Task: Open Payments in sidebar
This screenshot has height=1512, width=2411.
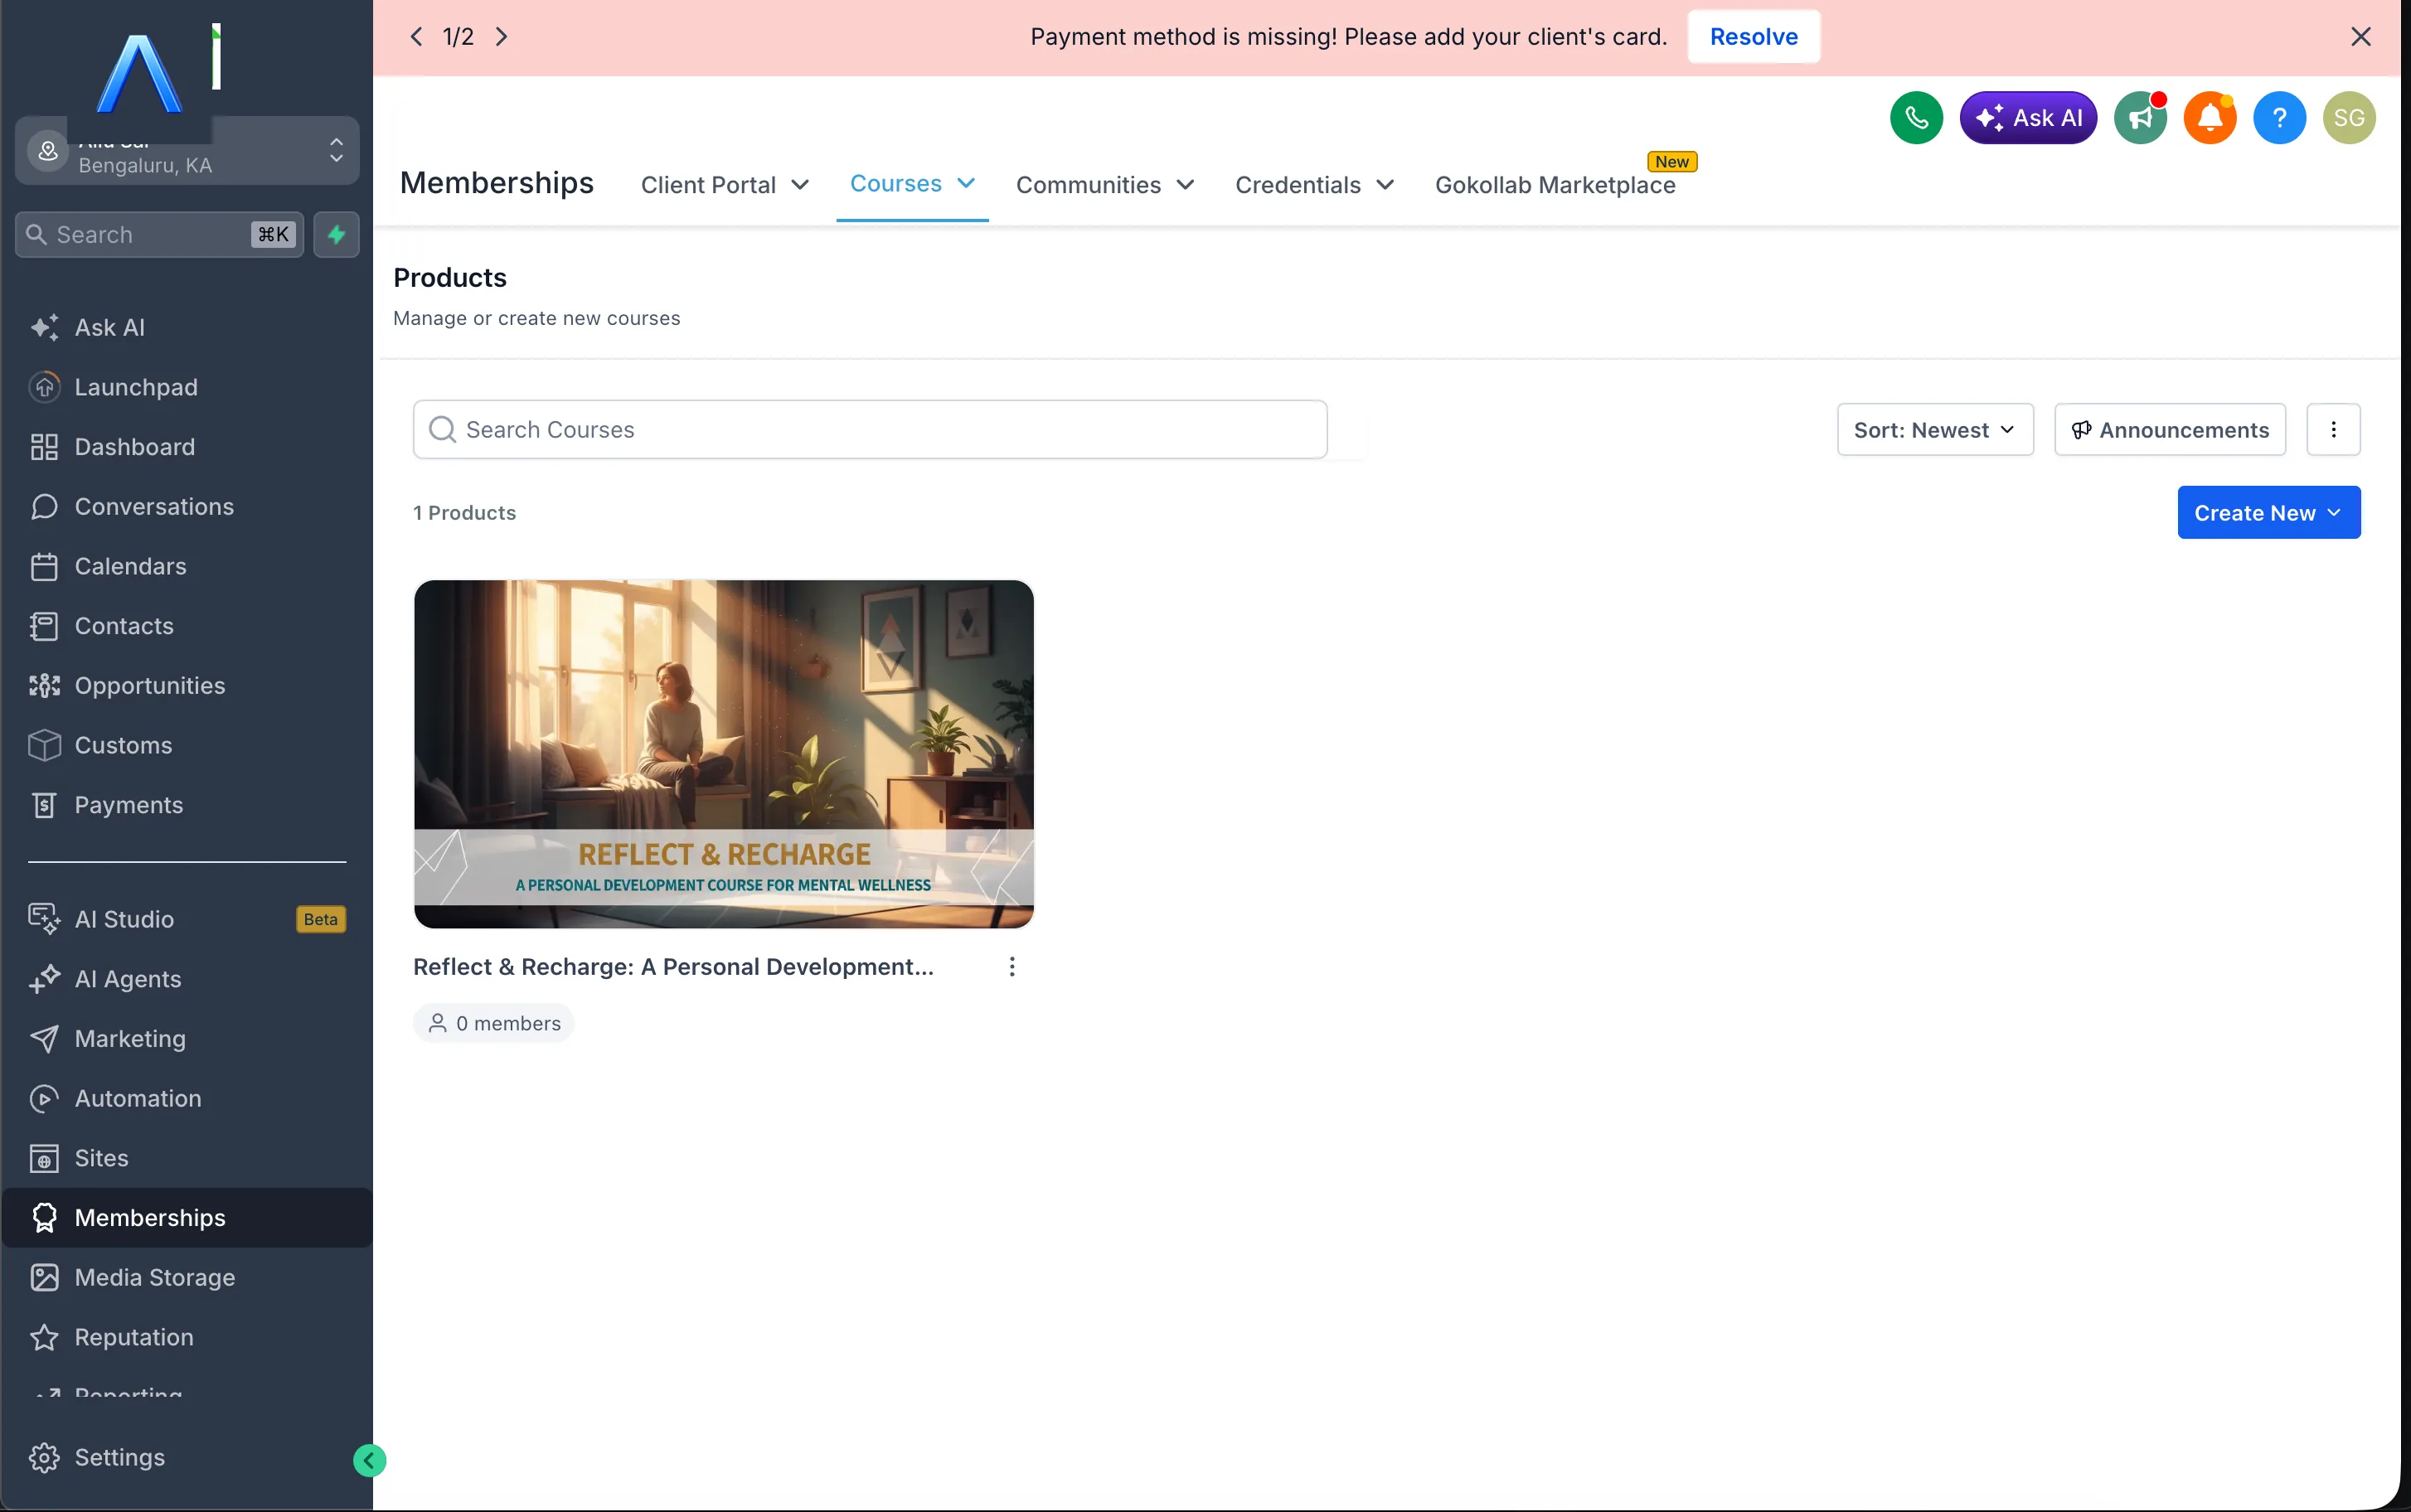Action: point(187,805)
